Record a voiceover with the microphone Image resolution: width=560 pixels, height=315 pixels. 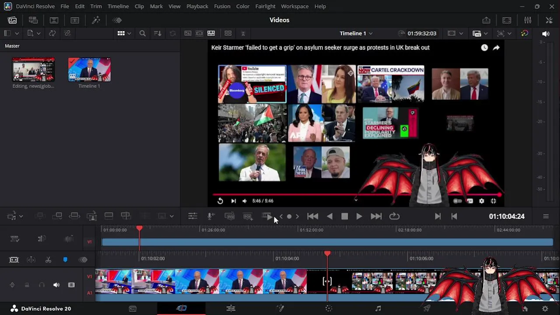211,216
